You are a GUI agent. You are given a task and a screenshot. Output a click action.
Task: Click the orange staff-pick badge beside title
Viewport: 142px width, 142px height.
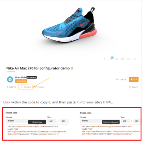point(72,68)
